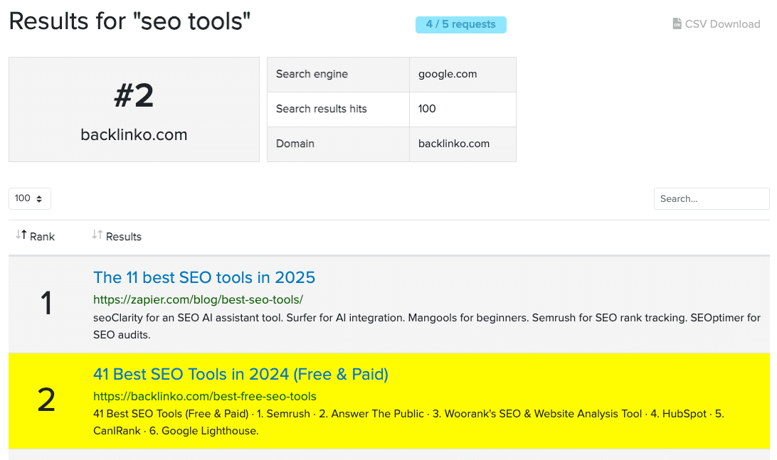
Task: Click the #2 backlinko.com ranking card
Action: click(x=134, y=109)
